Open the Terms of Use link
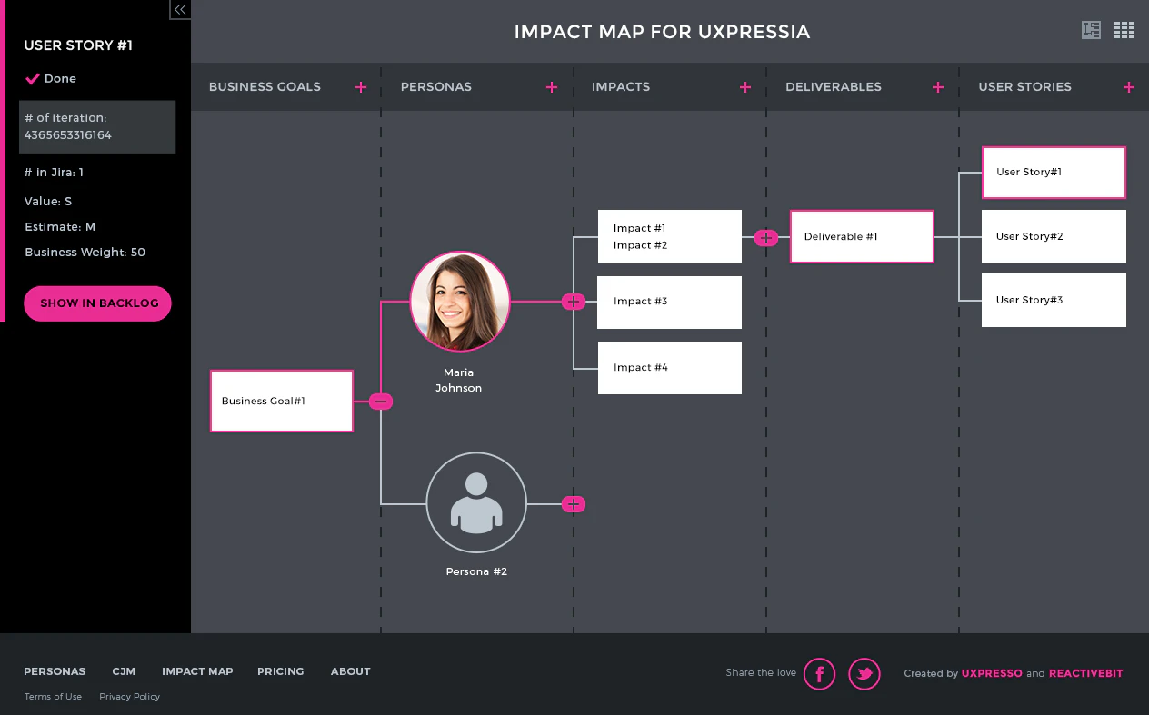 [x=53, y=696]
